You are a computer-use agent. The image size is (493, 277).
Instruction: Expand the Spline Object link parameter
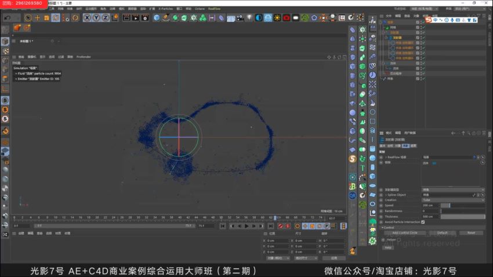coord(386,195)
